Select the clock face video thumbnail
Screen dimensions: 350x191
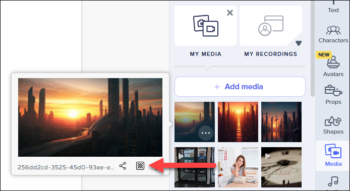tap(281, 167)
